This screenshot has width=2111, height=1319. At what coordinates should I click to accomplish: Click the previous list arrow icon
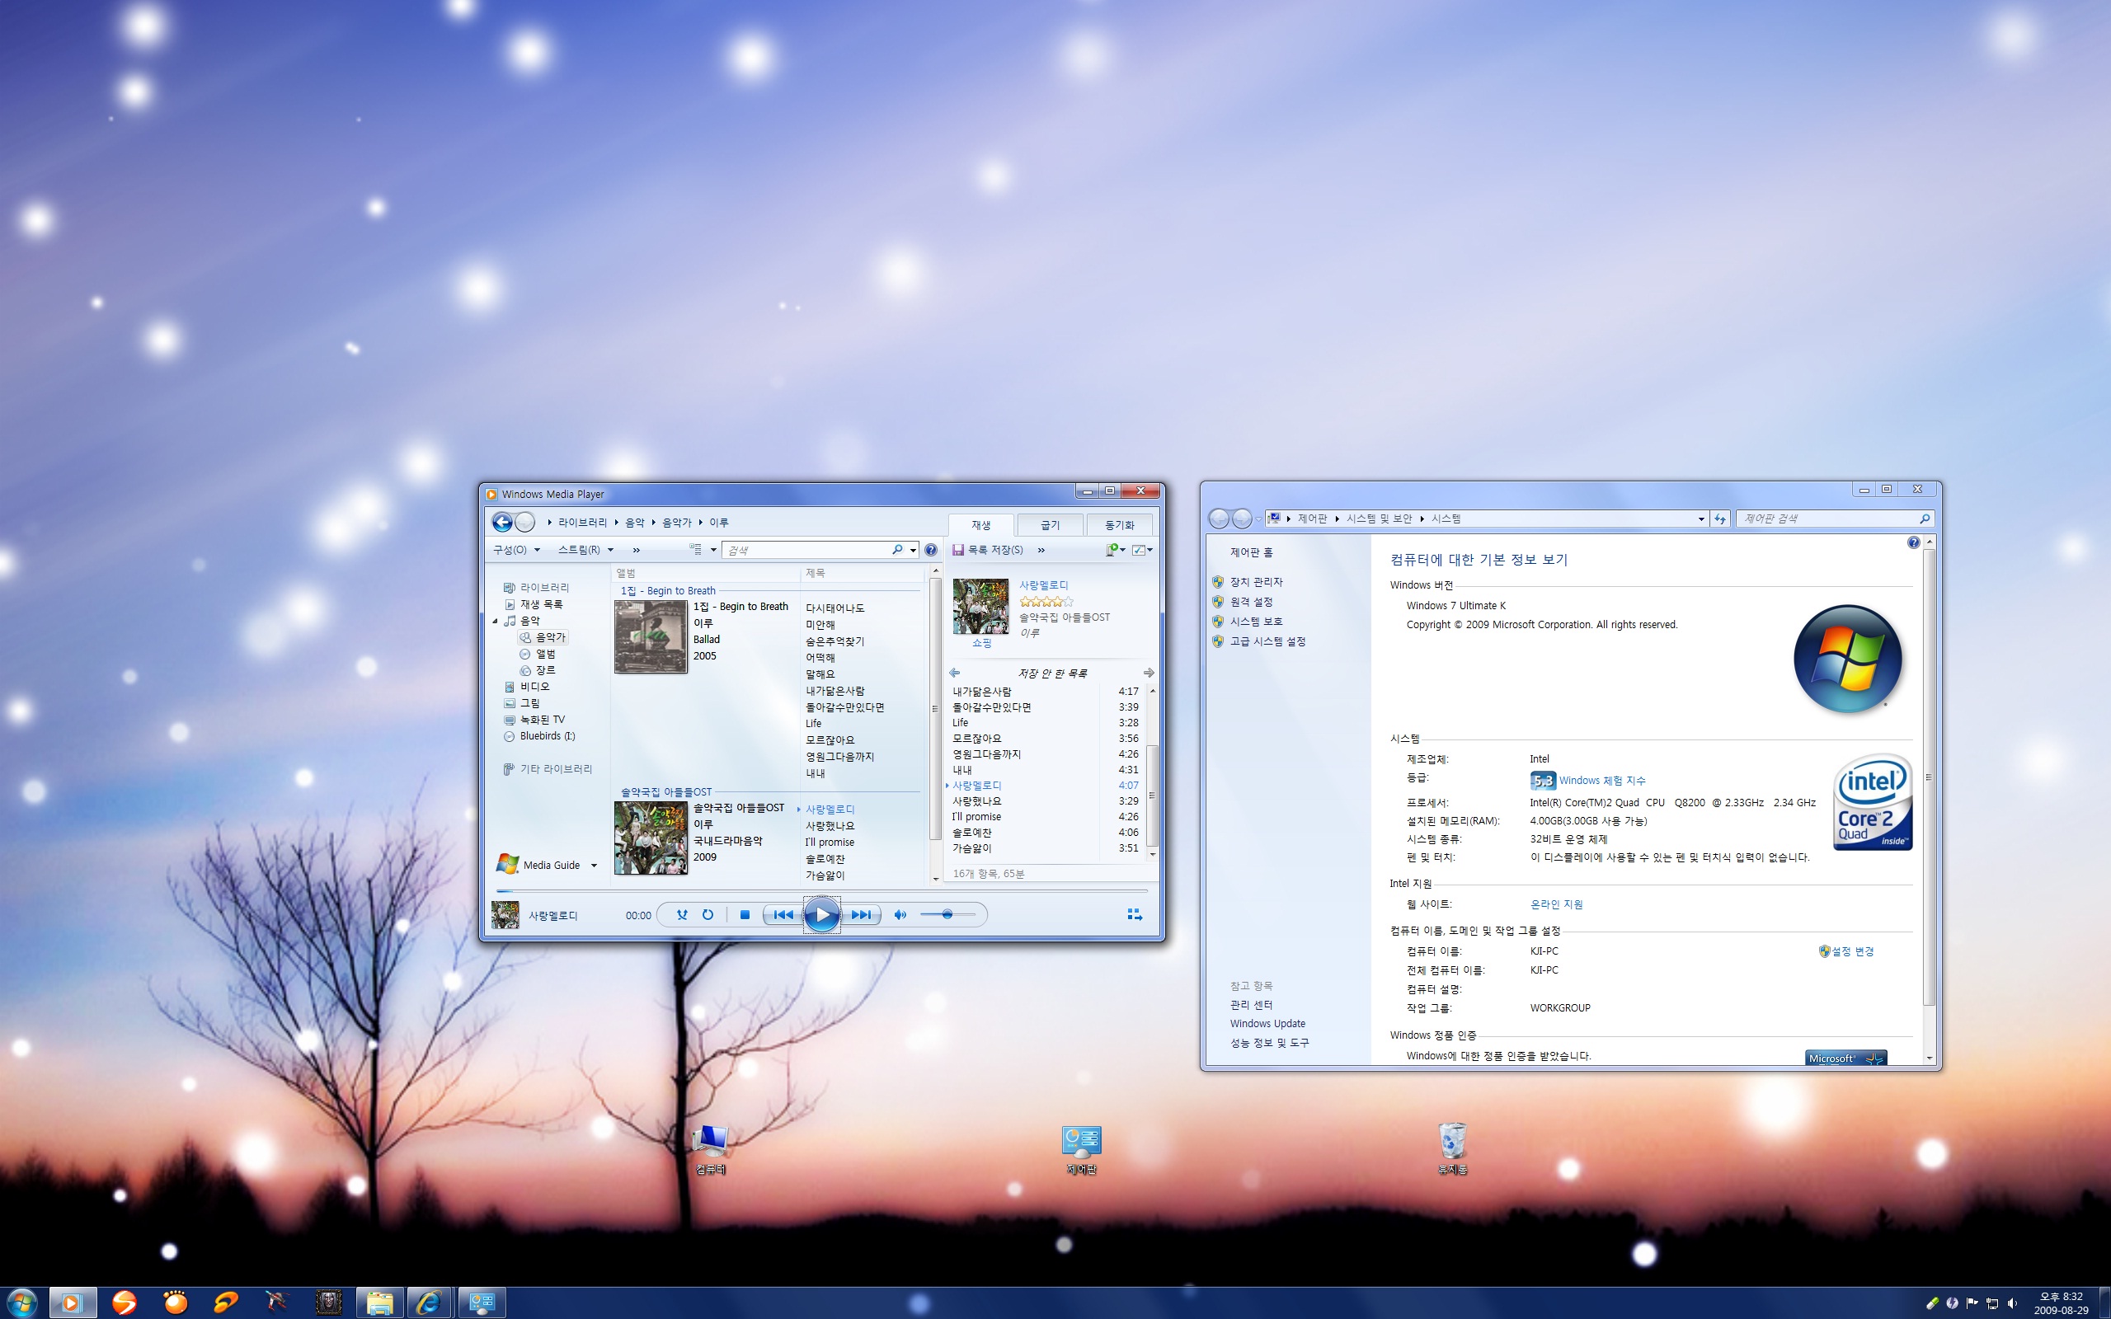[954, 673]
